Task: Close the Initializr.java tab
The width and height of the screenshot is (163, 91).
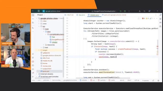Action: (x=100, y=15)
